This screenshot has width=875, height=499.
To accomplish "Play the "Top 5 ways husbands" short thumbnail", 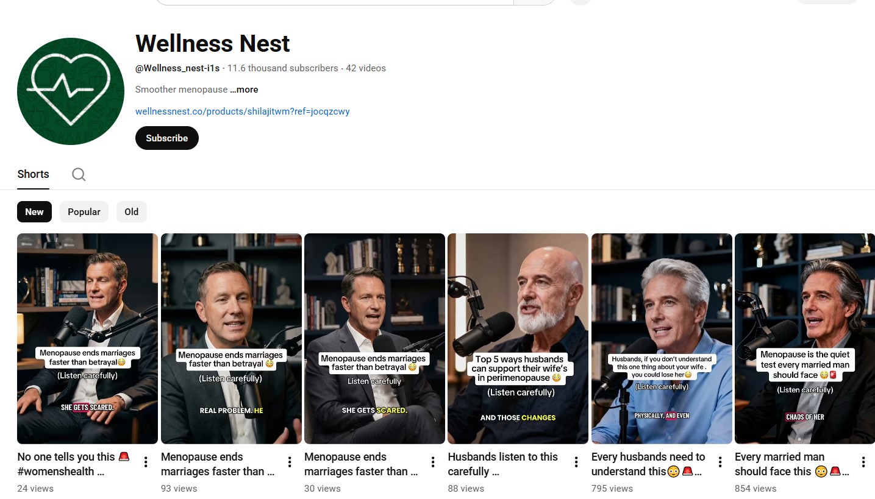I will tap(518, 338).
